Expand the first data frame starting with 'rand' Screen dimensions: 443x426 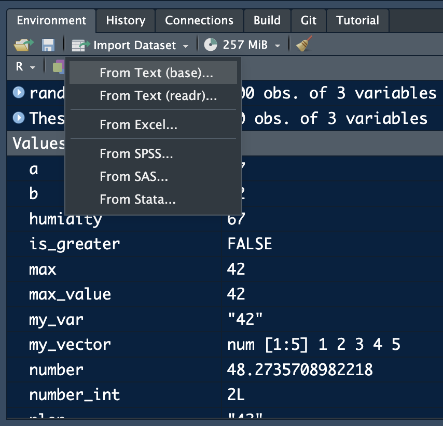(19, 93)
